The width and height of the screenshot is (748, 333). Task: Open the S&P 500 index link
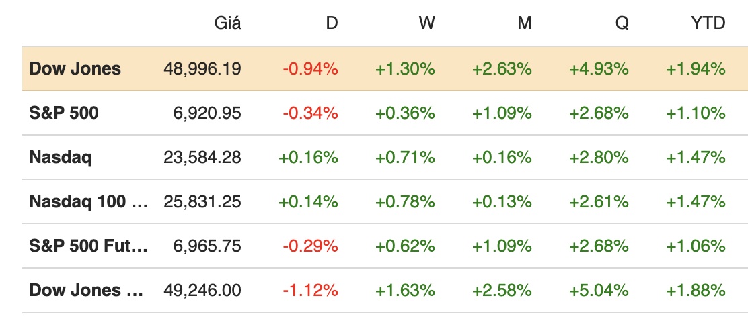[64, 113]
